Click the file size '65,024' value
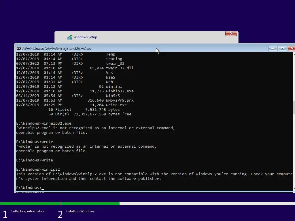 97,68
